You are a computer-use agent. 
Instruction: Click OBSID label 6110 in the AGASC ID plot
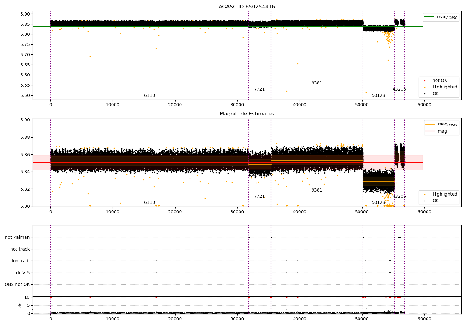149,96
